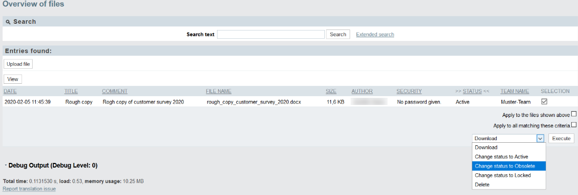578x195 pixels.
Task: Choose 'Change status to Locked' option
Action: [509, 175]
